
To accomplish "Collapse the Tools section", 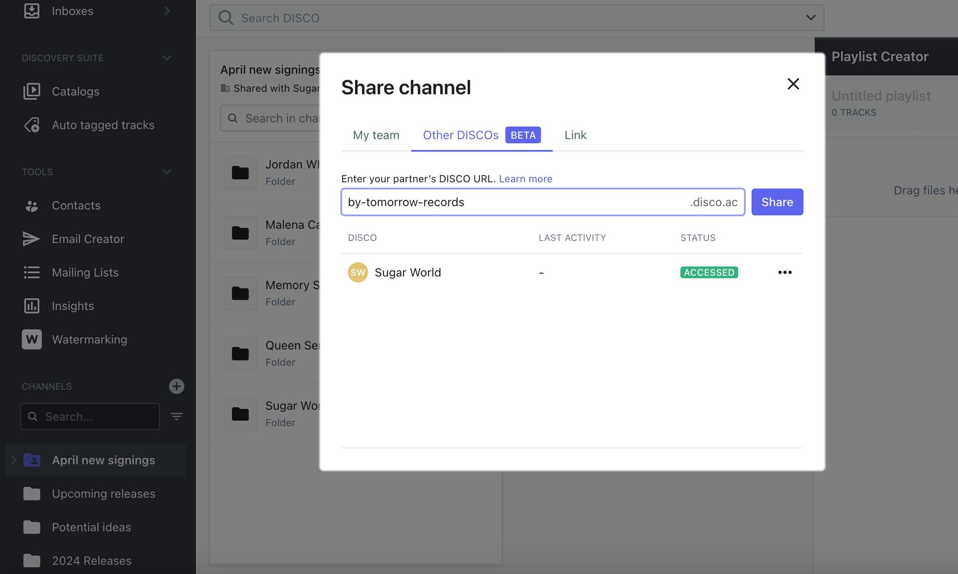I will tap(167, 172).
